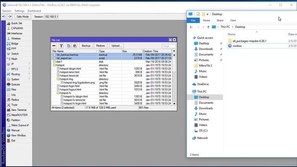
Task: Click the Undo arrow in WinBox toolbar
Action: click(x=4, y=17)
